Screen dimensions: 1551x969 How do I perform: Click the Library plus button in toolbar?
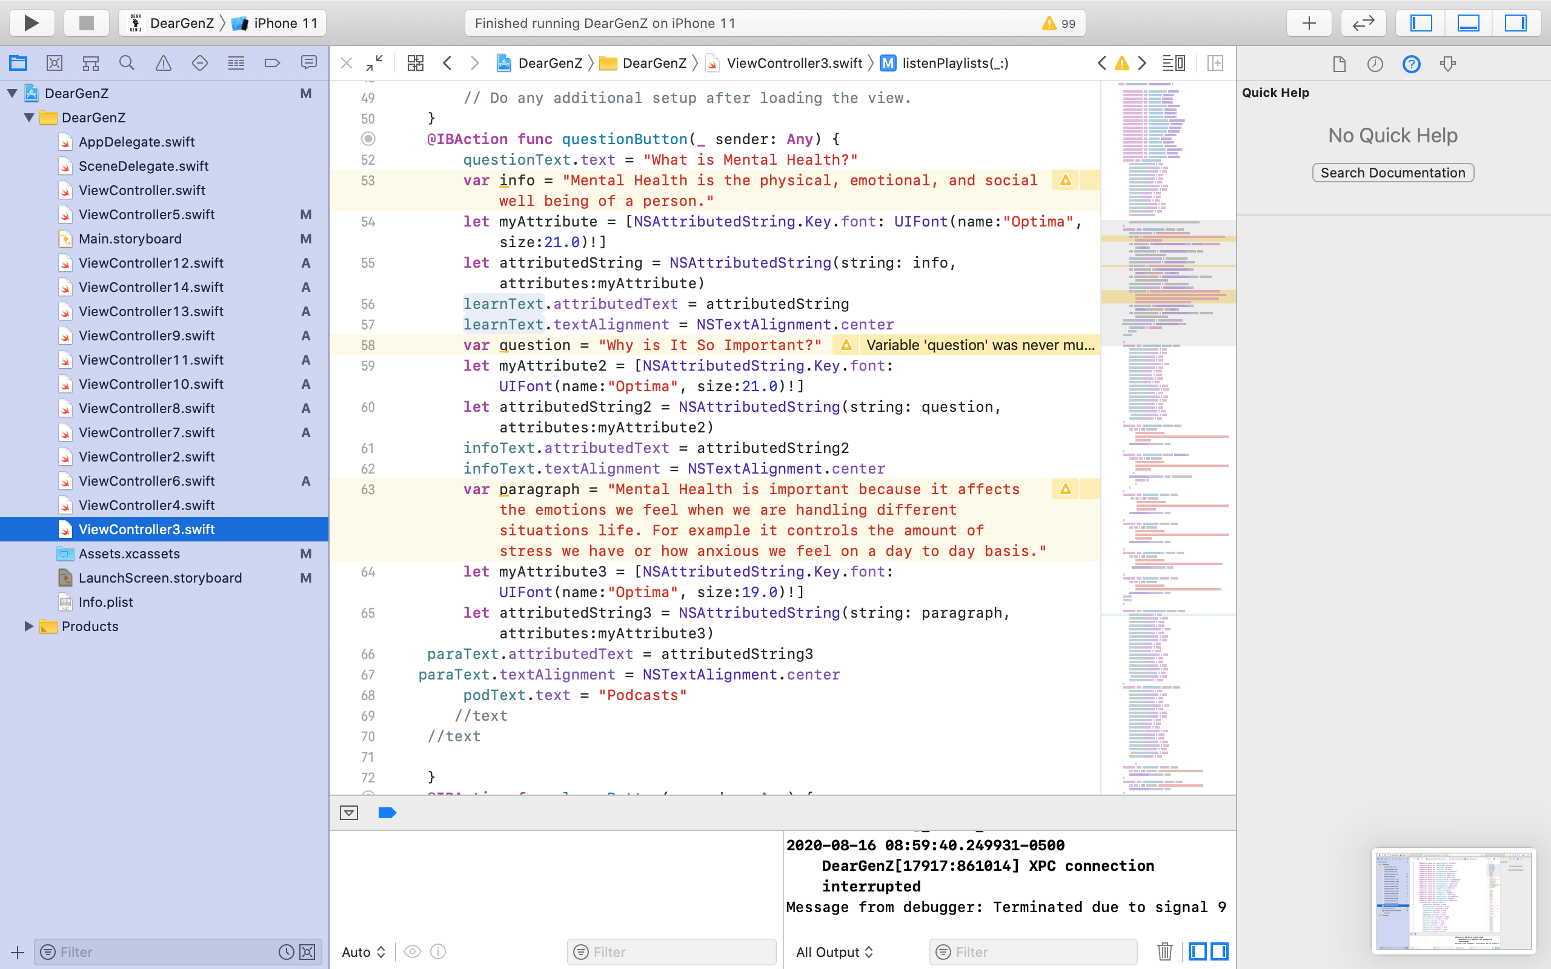1309,23
